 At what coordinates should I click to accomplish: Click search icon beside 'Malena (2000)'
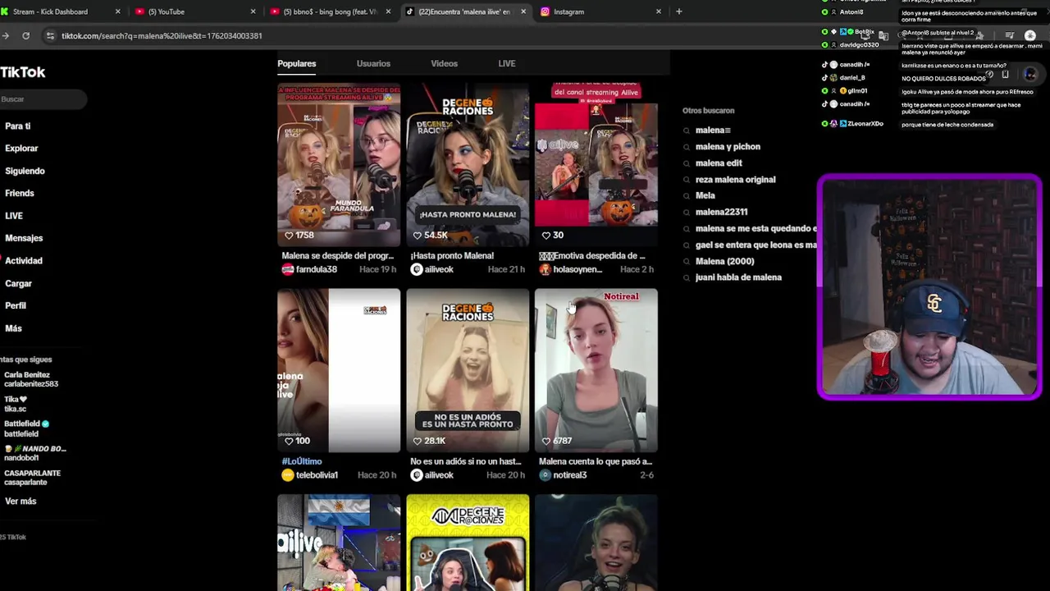pyautogui.click(x=687, y=262)
